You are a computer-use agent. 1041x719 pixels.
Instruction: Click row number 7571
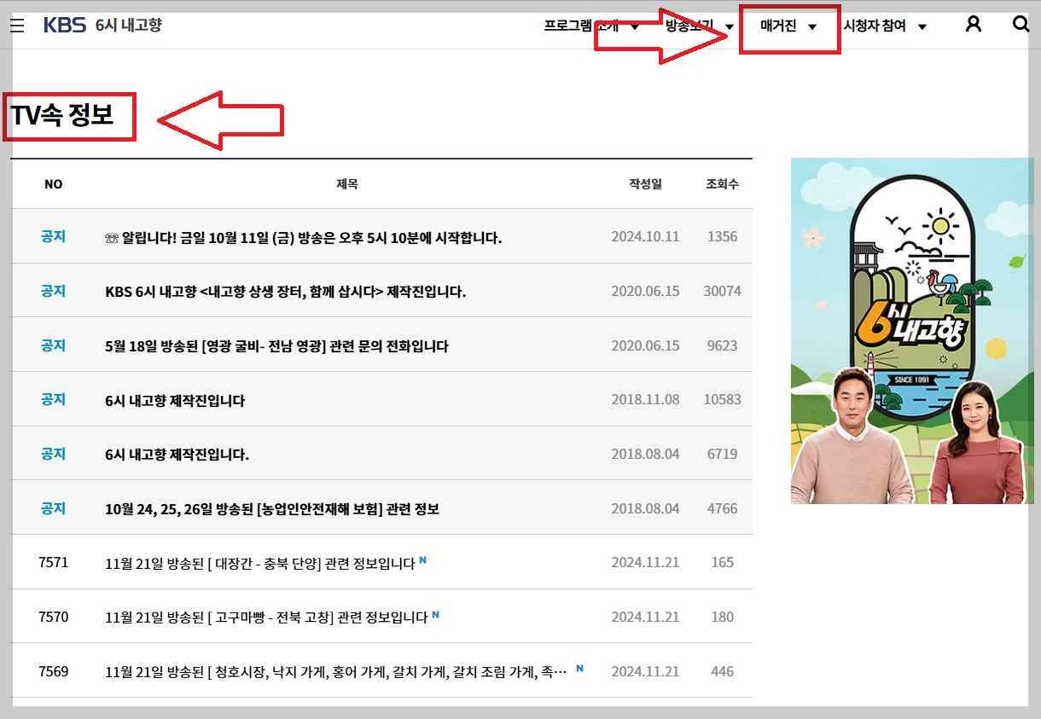pos(54,563)
